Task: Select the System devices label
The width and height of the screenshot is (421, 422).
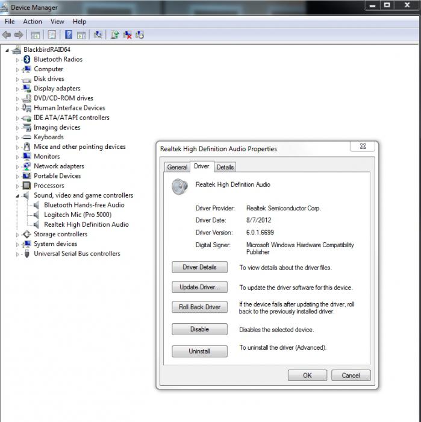Action: pos(55,244)
